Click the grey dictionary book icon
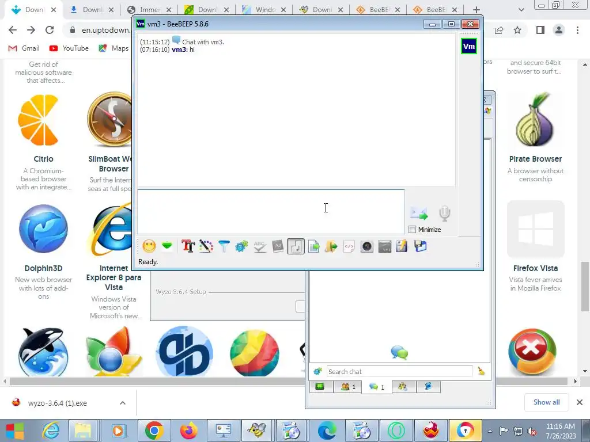590x442 pixels. point(278,246)
